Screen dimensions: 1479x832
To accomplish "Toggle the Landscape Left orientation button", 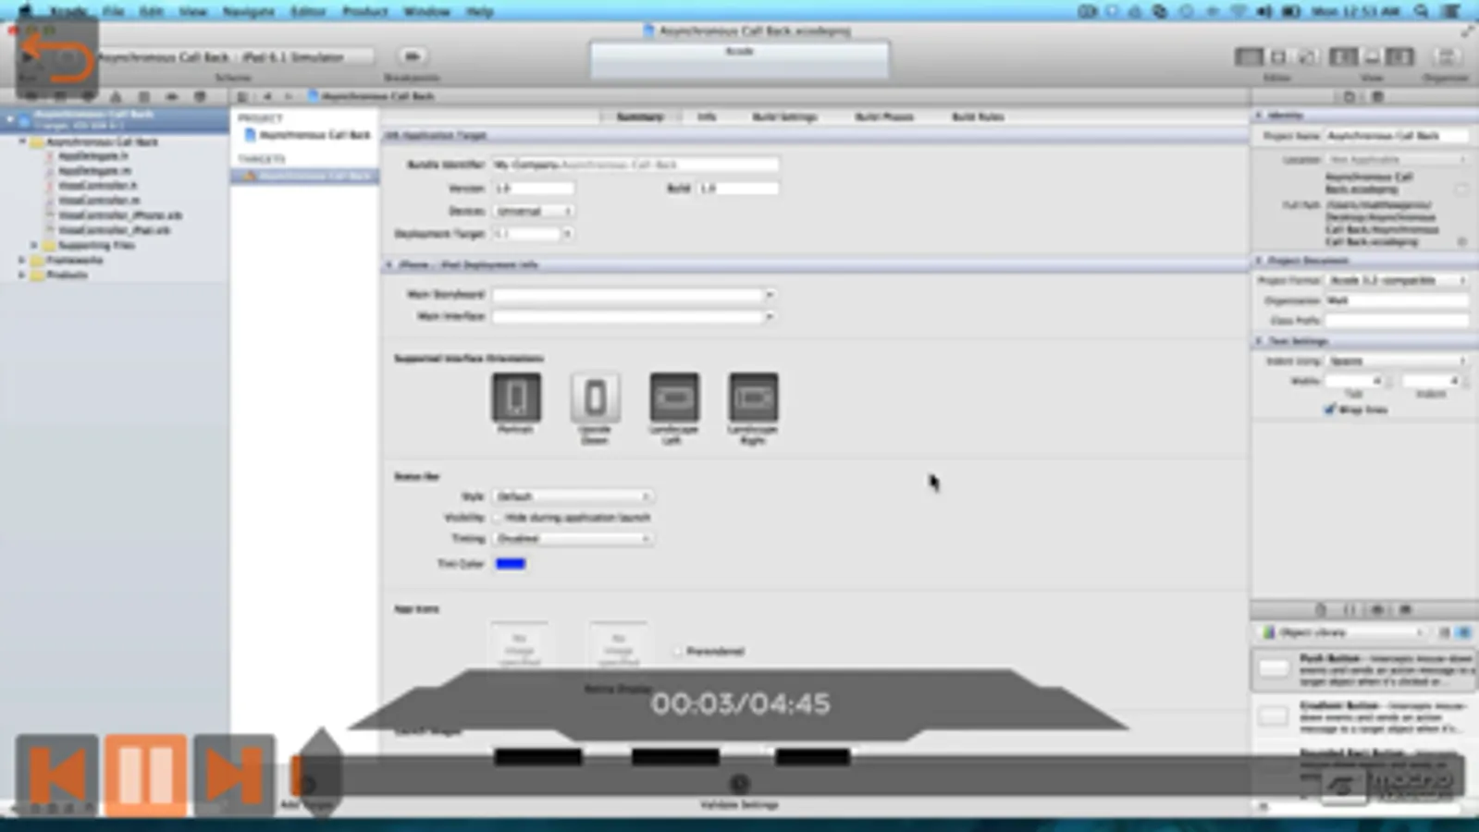I will tap(674, 398).
